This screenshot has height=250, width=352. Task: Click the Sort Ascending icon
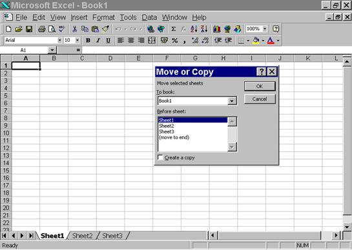[194, 29]
